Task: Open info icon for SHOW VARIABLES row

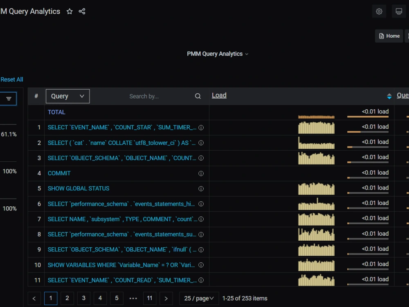Action: point(201,265)
